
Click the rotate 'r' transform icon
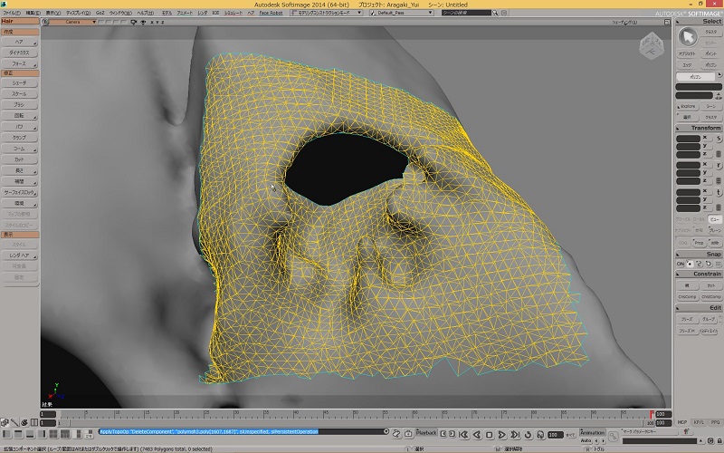(x=719, y=166)
